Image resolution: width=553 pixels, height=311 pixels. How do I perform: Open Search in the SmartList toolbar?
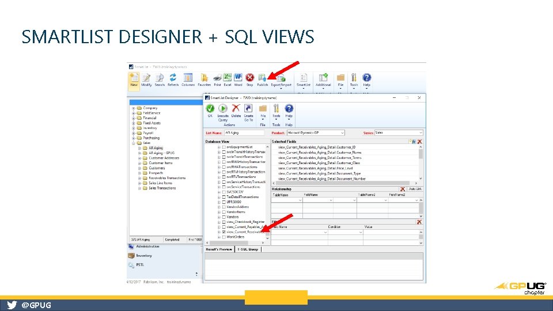click(160, 78)
